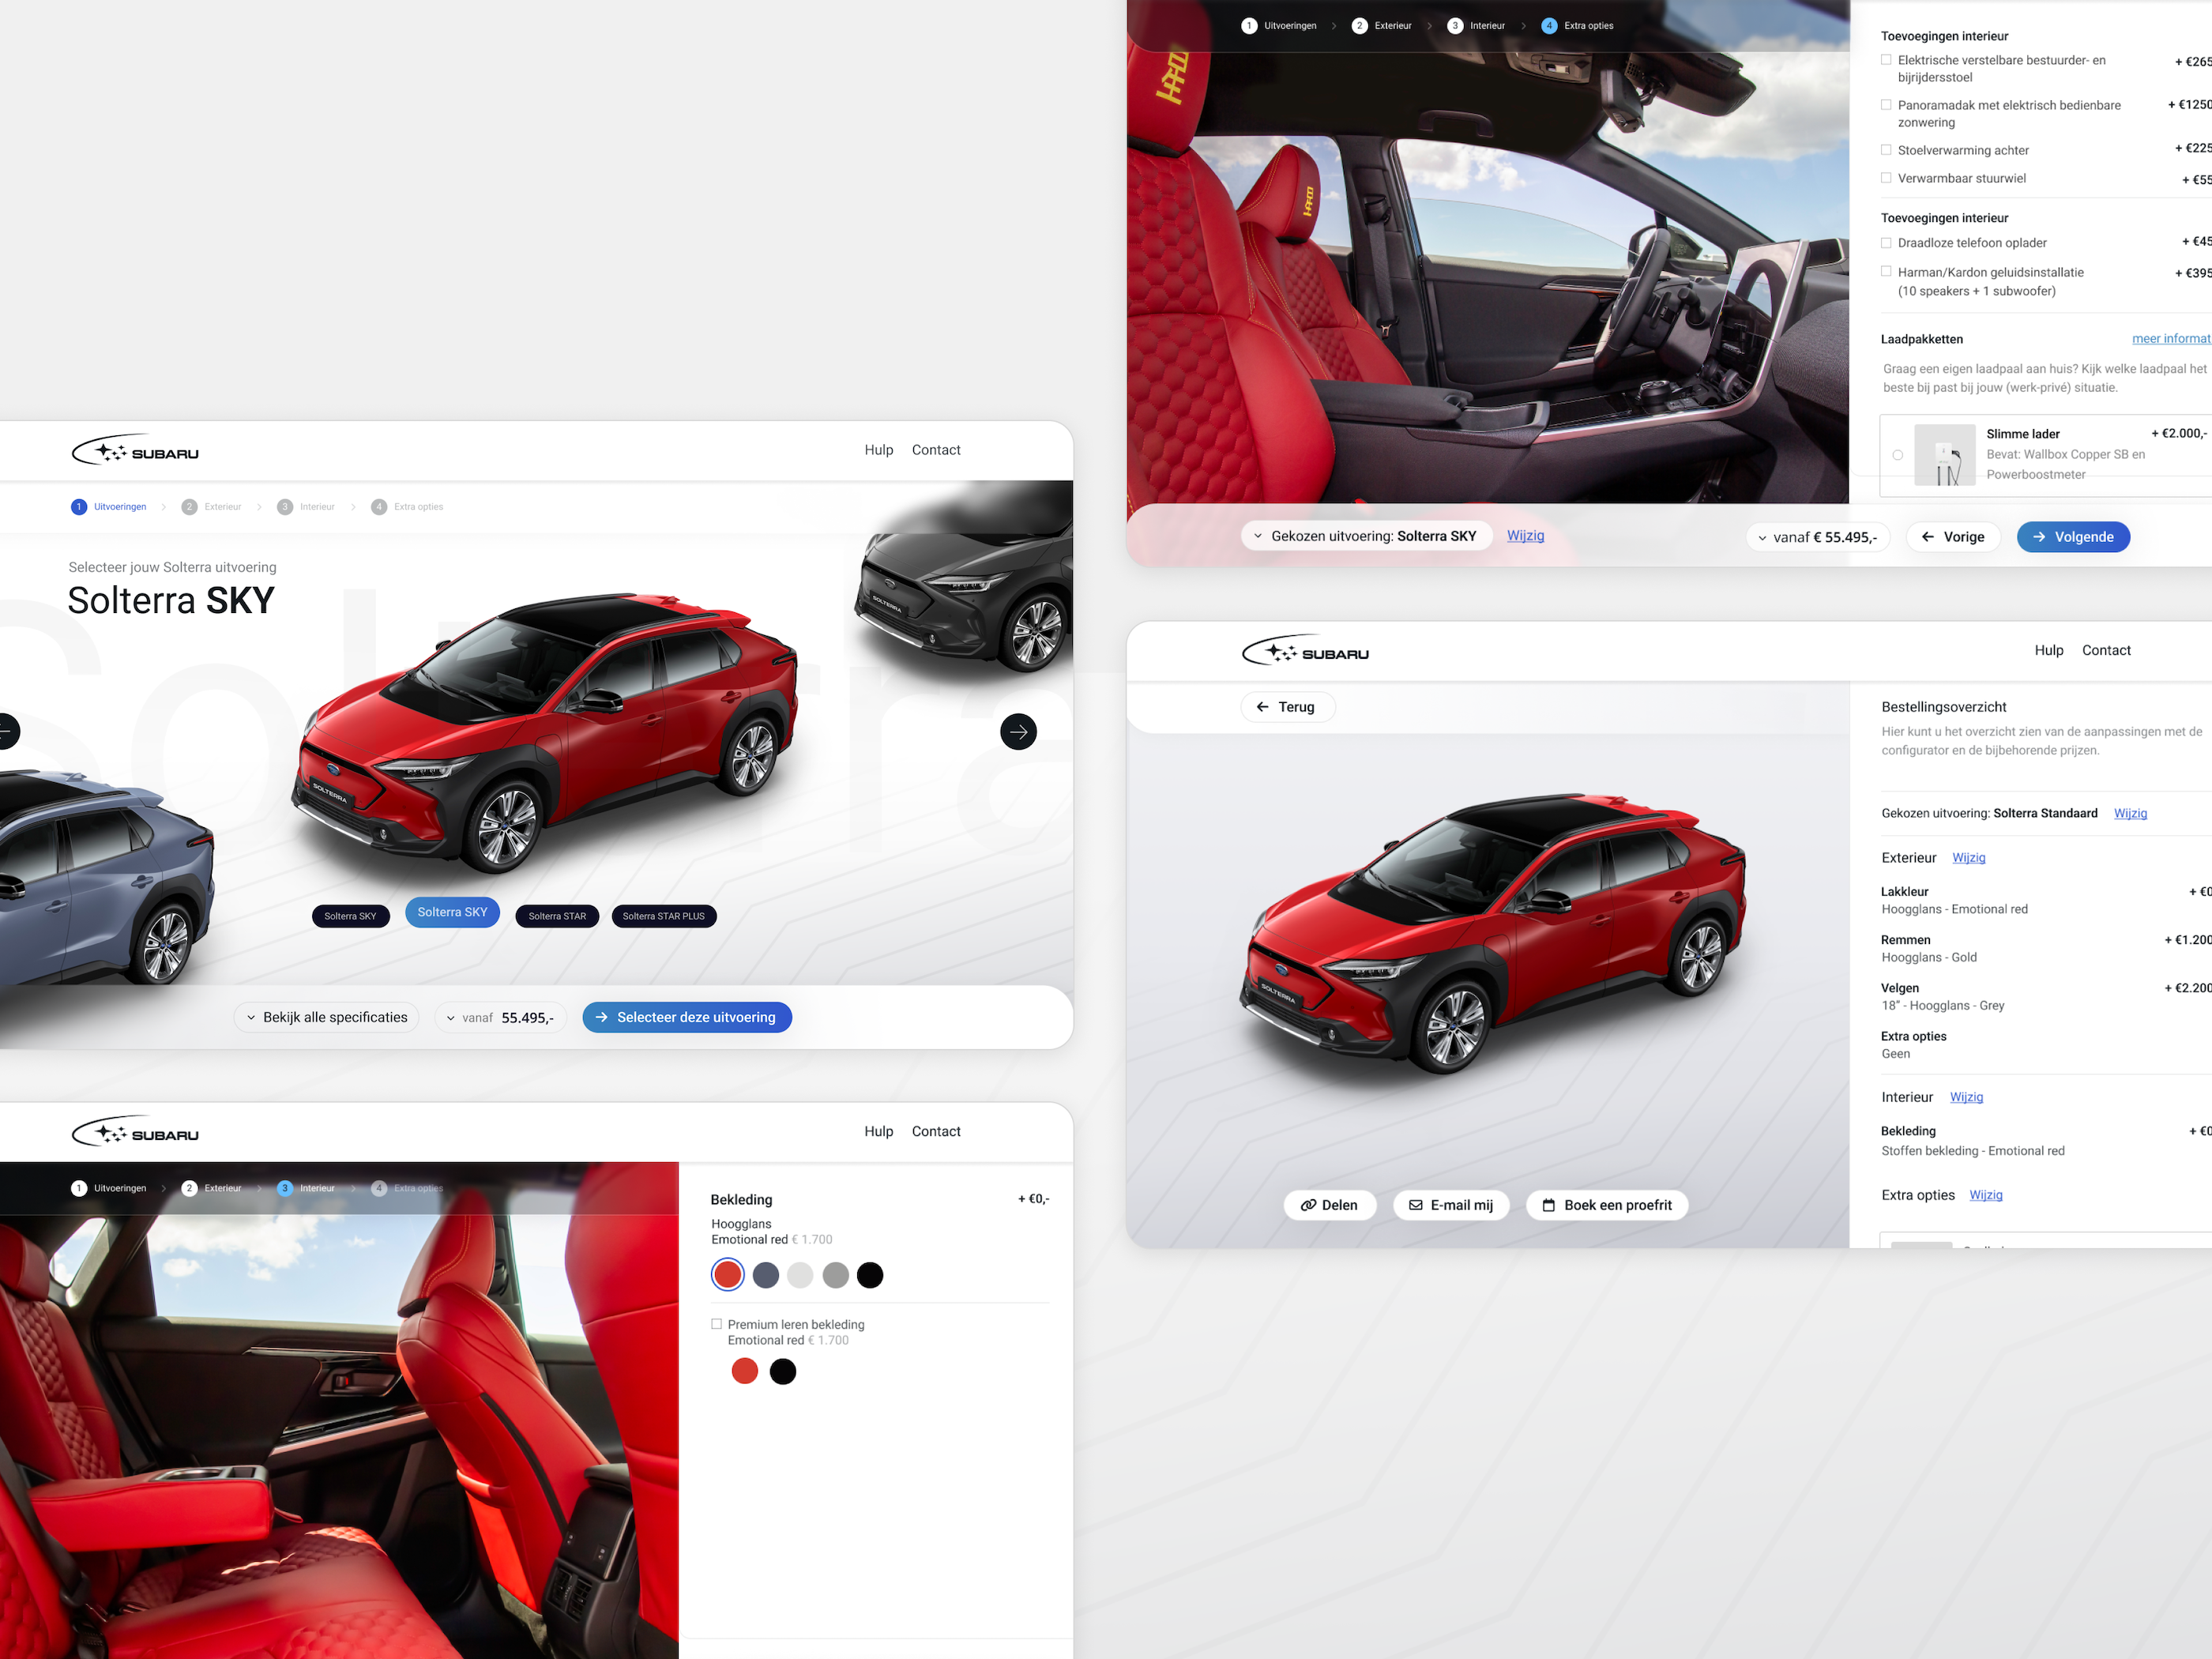The image size is (2212, 1659).
Task: Click Wijzig next to Interieur heading
Action: 1966,1097
